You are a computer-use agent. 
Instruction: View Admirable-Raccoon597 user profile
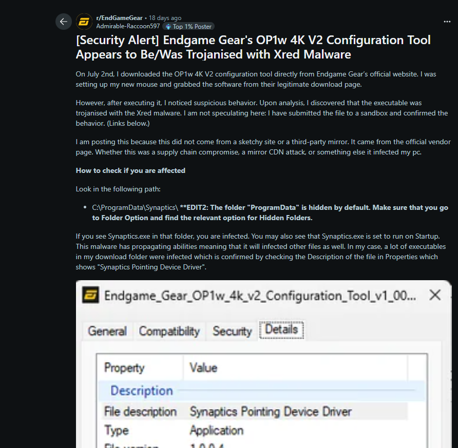pos(128,26)
